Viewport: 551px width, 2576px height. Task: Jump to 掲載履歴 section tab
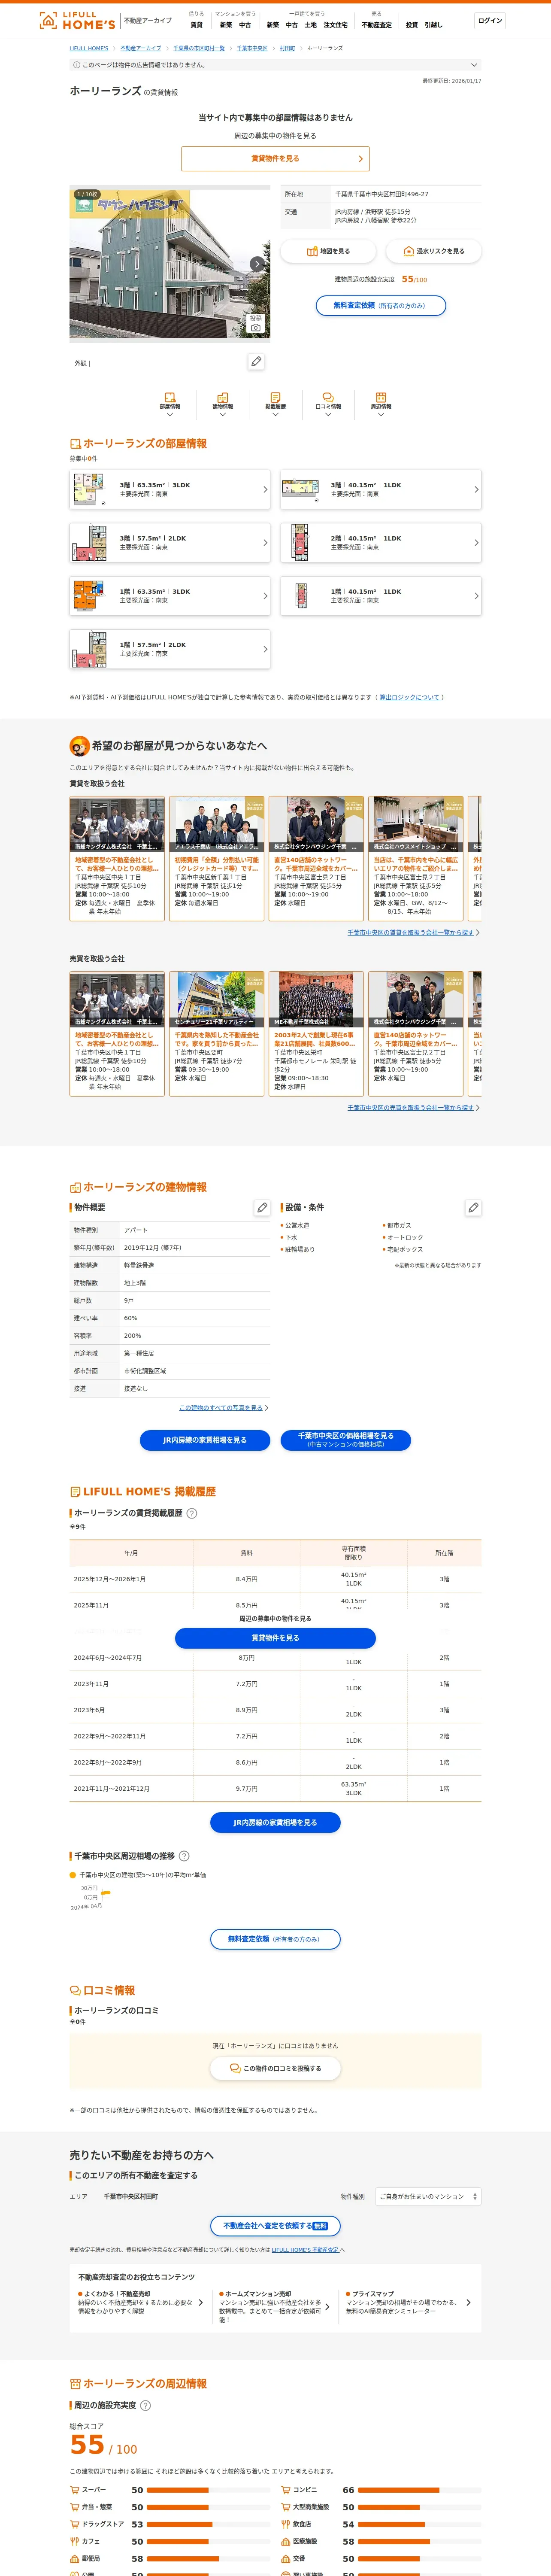(275, 404)
